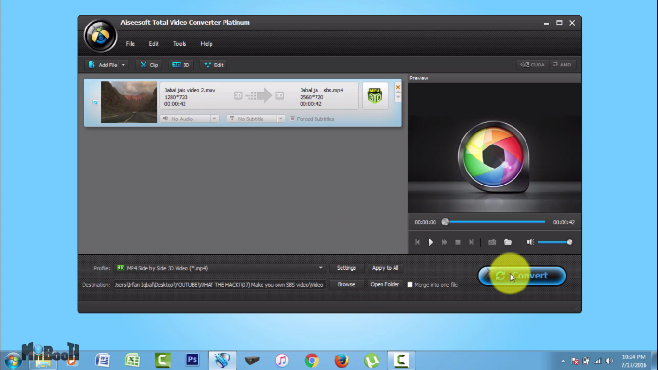Move the file down in the list

tap(398, 97)
